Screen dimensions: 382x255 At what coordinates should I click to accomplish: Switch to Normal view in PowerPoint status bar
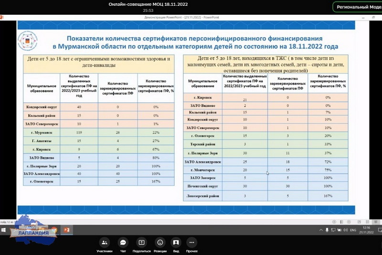[x=359, y=222]
